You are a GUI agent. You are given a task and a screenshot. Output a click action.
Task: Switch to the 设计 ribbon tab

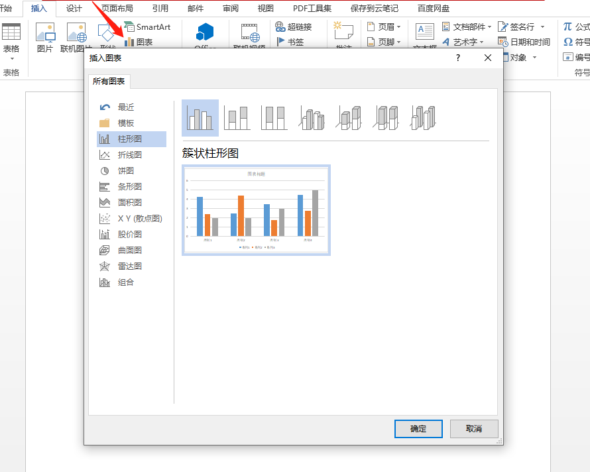[73, 9]
